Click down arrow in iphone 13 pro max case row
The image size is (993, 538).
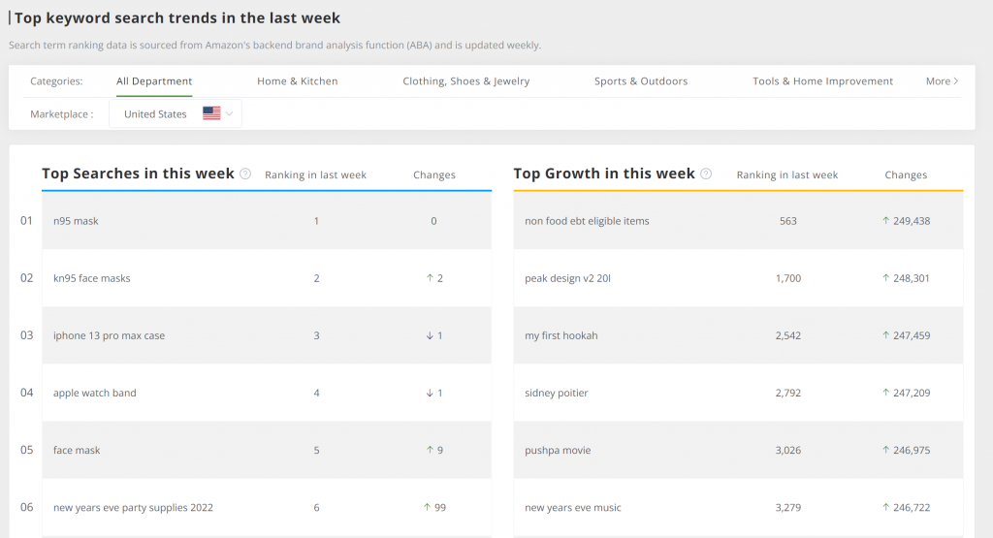click(430, 335)
